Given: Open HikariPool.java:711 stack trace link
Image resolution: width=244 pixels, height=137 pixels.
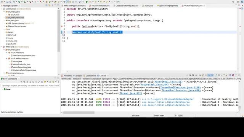Looking at the screenshot, I should pos(168,82).
